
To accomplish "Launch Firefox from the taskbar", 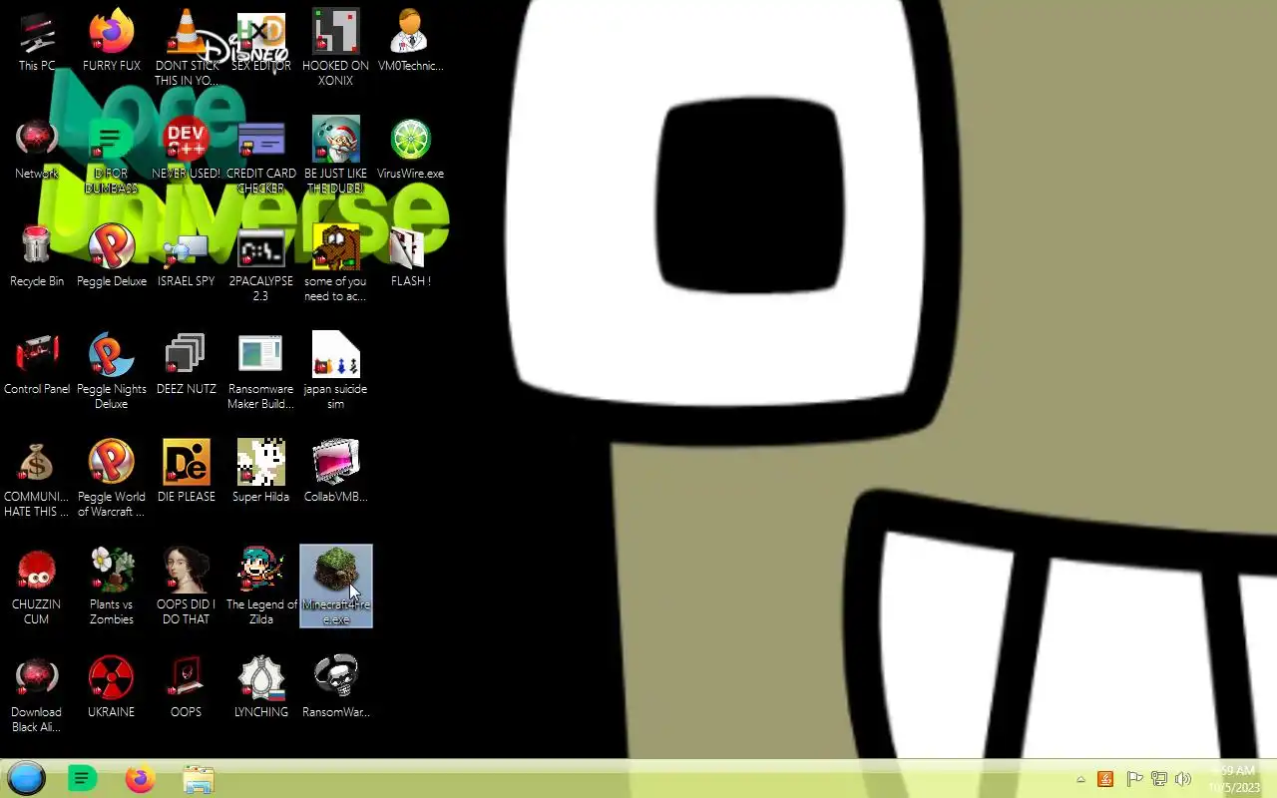I will click(x=140, y=778).
